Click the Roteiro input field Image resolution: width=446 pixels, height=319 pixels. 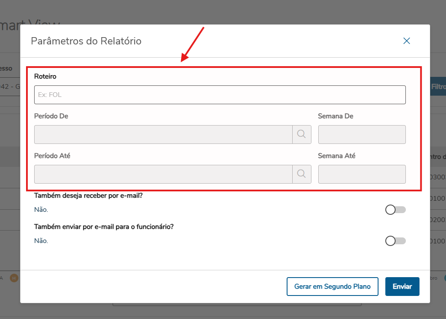pos(220,95)
